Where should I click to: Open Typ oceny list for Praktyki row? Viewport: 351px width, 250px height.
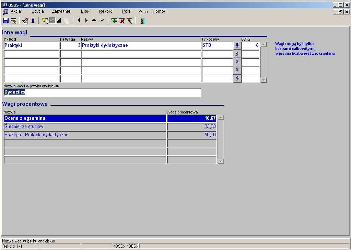pos(237,45)
